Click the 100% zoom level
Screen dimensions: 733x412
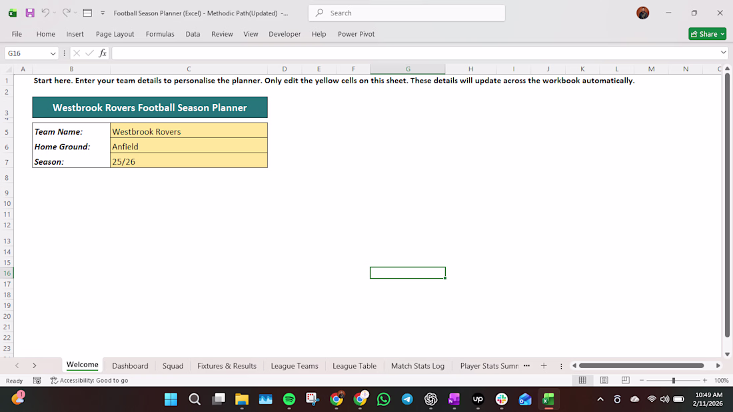721,381
